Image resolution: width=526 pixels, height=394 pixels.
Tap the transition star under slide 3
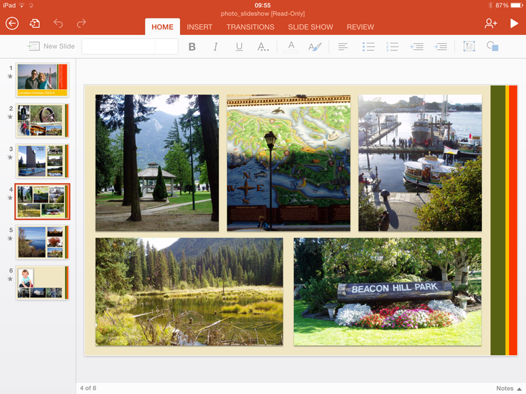[10, 157]
